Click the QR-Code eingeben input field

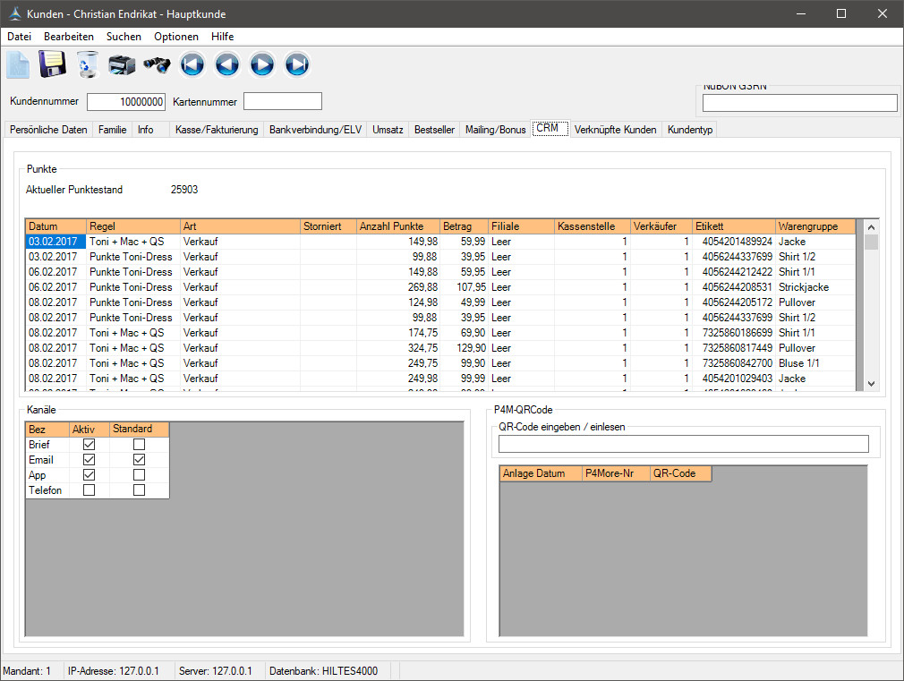(683, 444)
